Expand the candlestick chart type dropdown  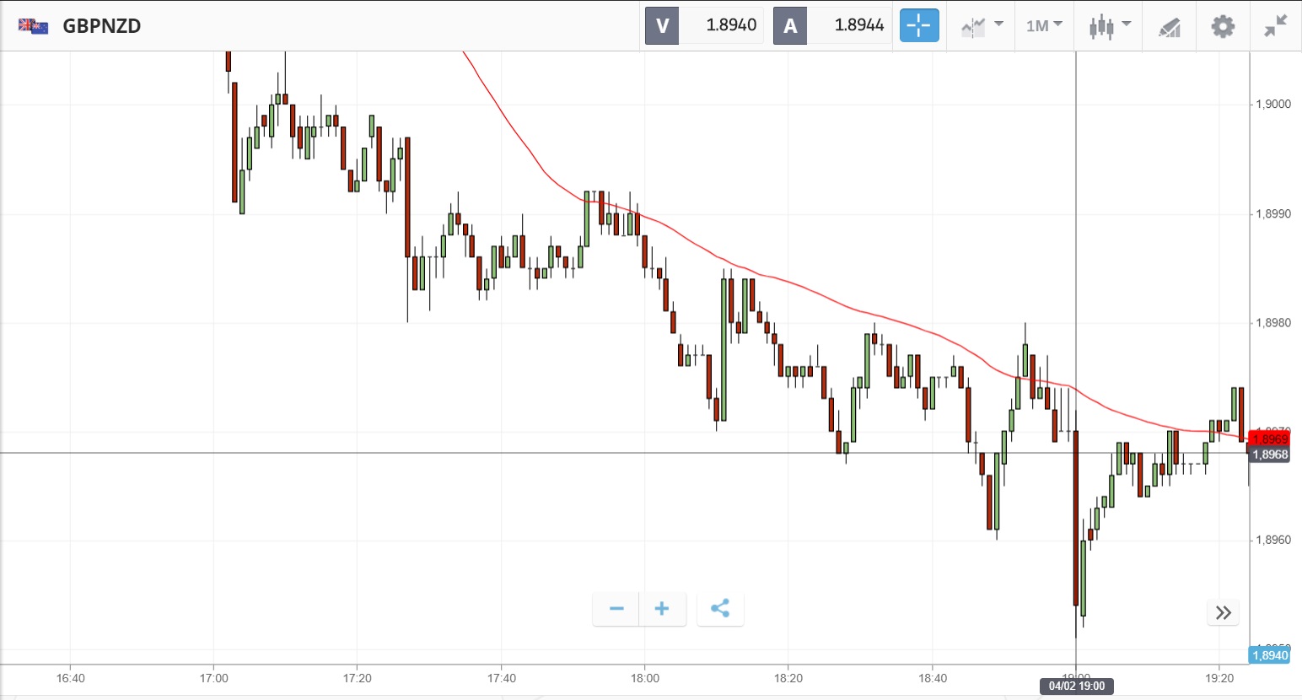click(1109, 26)
